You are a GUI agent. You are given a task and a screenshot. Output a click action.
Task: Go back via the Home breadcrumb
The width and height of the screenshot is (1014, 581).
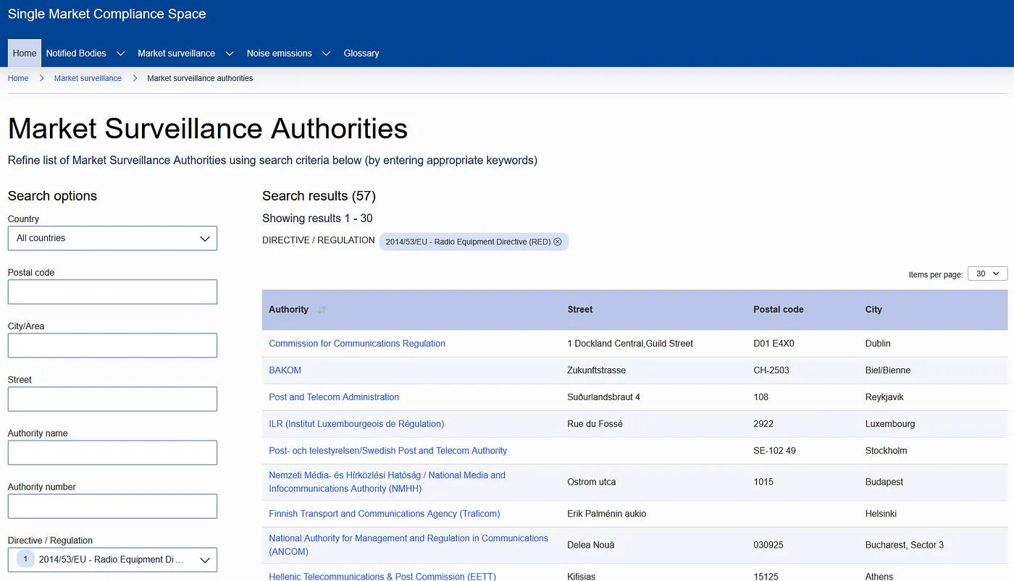click(17, 78)
